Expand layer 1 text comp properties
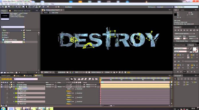This screenshot has height=110, width=199. (9, 85)
